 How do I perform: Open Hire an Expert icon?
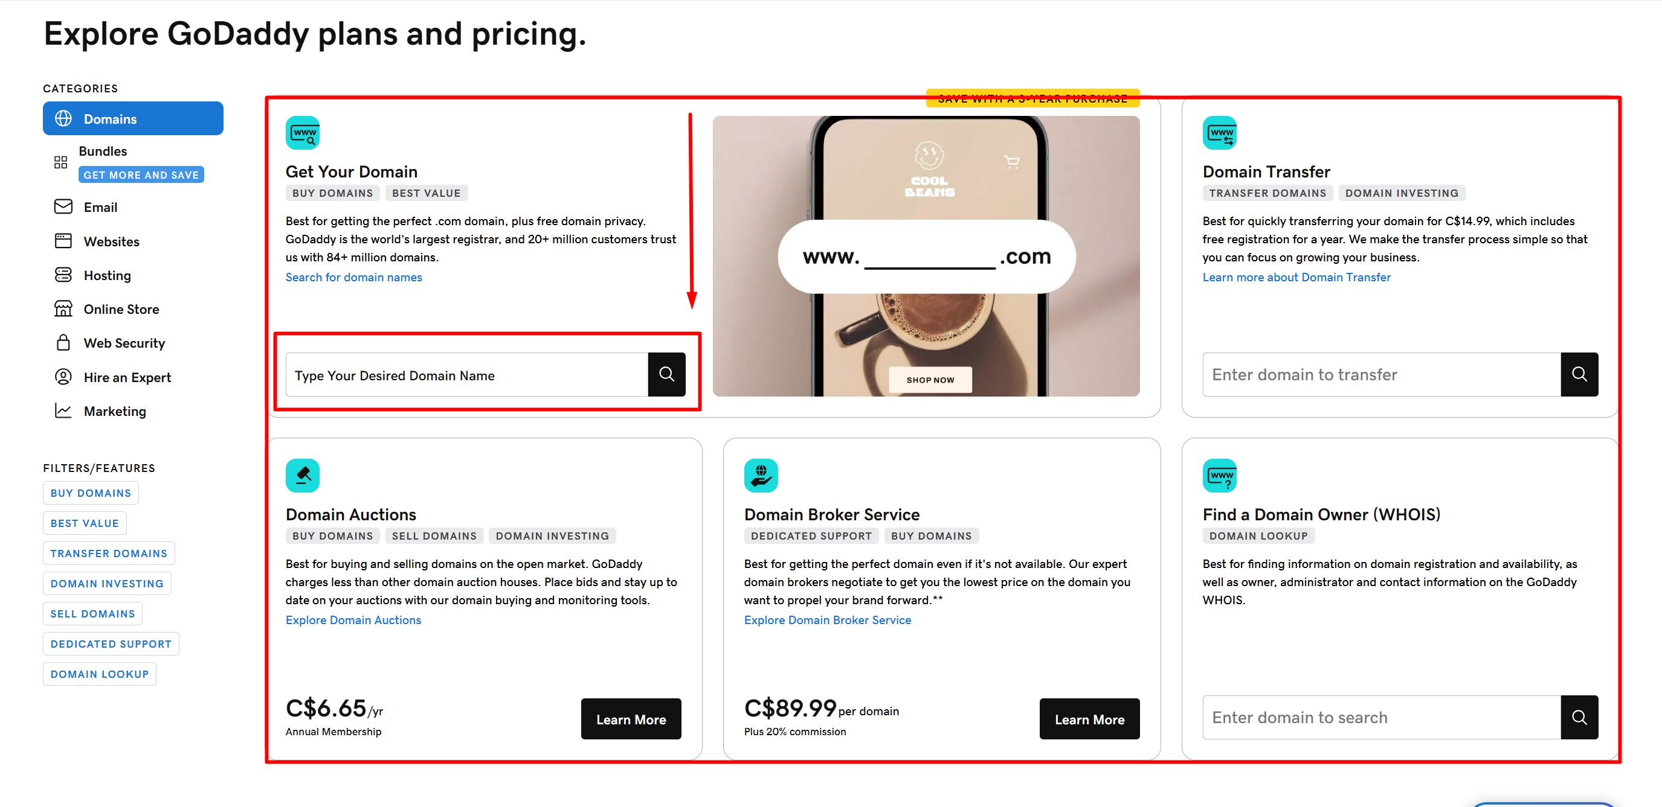[63, 377]
